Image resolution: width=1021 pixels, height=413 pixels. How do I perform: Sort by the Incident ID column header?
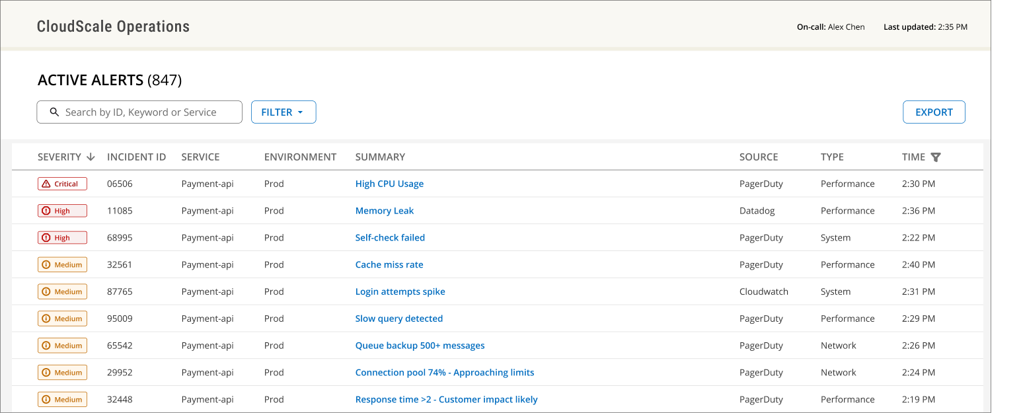[136, 157]
